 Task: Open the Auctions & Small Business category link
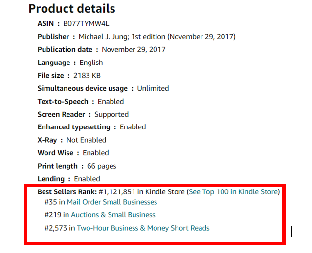113,215
